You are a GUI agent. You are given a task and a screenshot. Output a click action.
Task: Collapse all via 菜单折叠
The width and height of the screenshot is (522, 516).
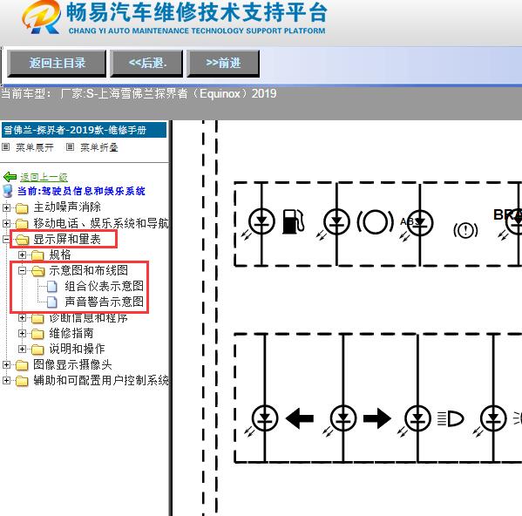pyautogui.click(x=99, y=147)
